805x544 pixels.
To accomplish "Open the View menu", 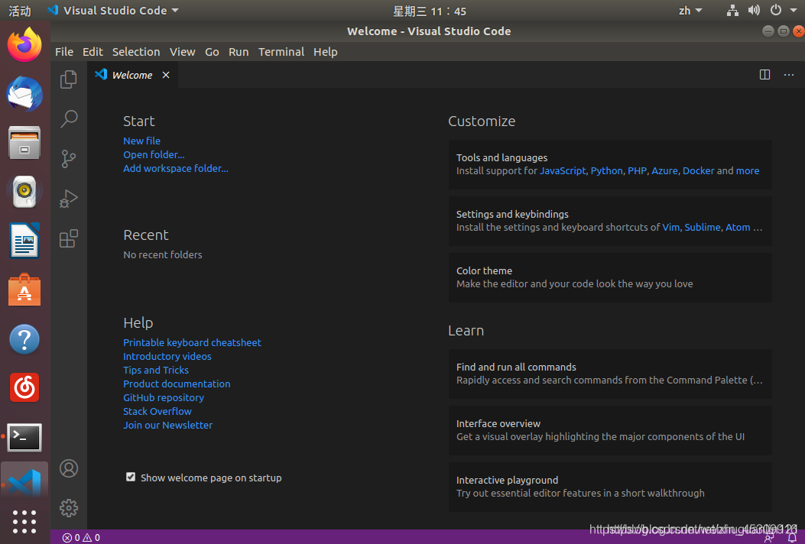I will [x=182, y=52].
